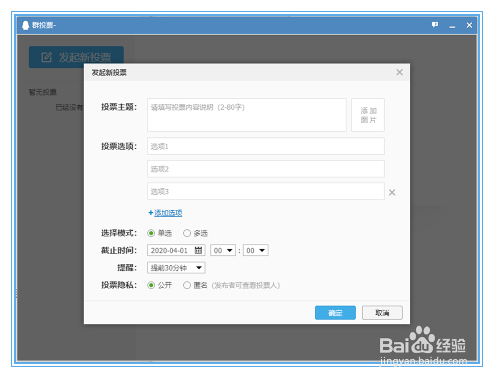
Task: Enable 匿名 anonymous voting
Action: [x=187, y=285]
